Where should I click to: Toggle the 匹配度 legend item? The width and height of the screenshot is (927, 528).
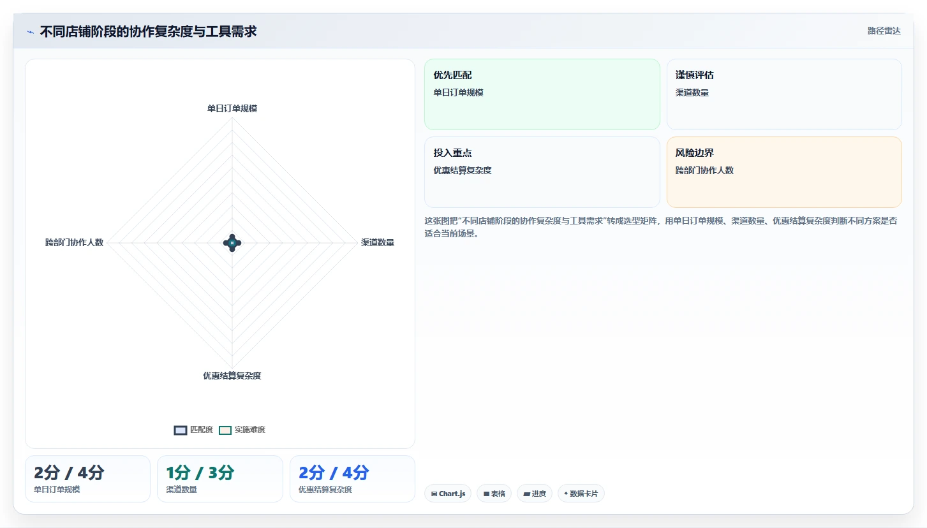(x=193, y=430)
